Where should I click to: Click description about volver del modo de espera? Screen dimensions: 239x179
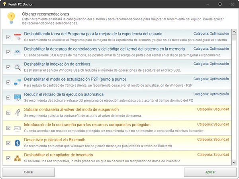point(83,116)
